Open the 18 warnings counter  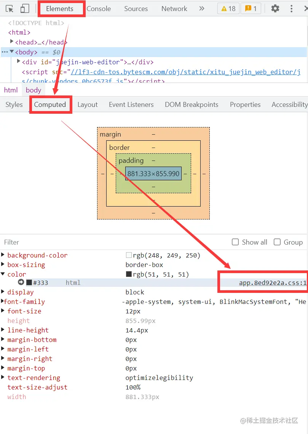point(228,9)
